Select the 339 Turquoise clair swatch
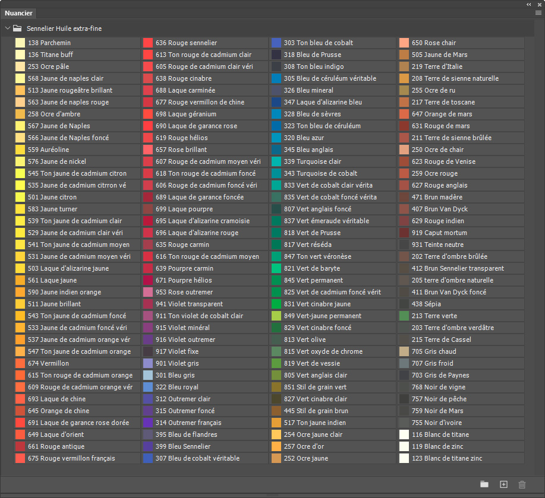The width and height of the screenshot is (545, 498). pos(276,161)
